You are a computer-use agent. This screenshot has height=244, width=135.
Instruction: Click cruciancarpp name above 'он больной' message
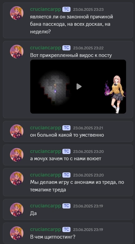pos(45,128)
